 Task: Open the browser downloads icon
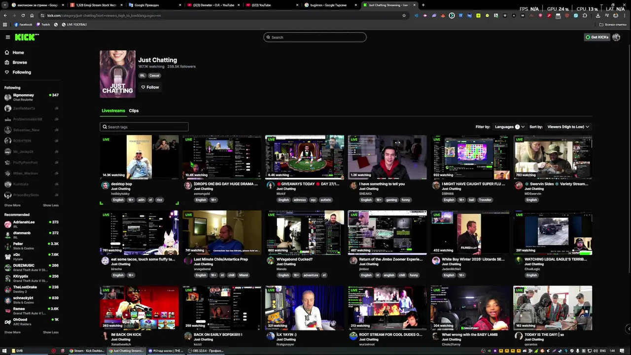point(598,15)
